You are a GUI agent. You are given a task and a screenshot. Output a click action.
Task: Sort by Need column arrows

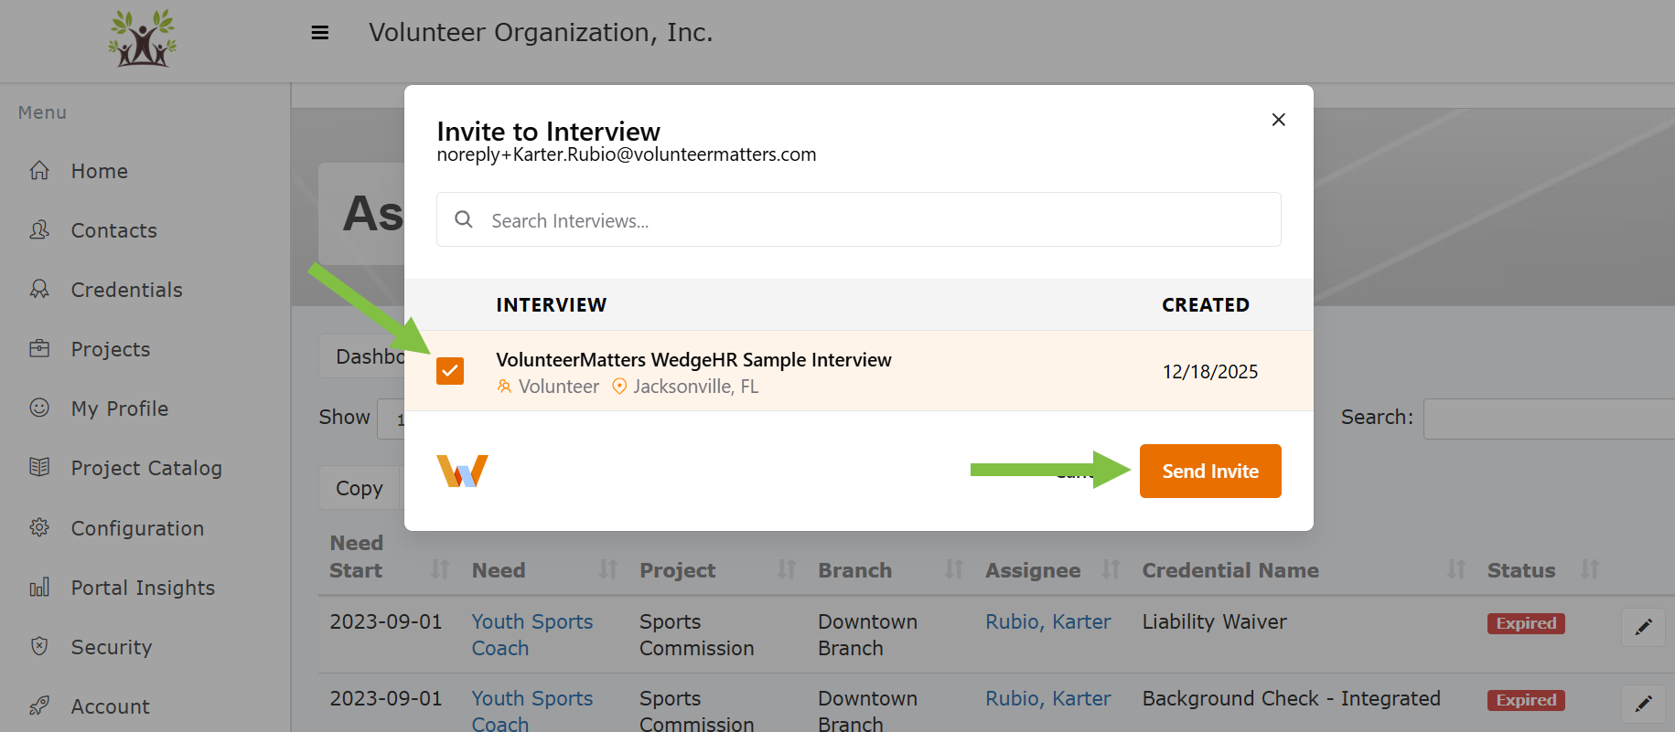click(x=608, y=569)
